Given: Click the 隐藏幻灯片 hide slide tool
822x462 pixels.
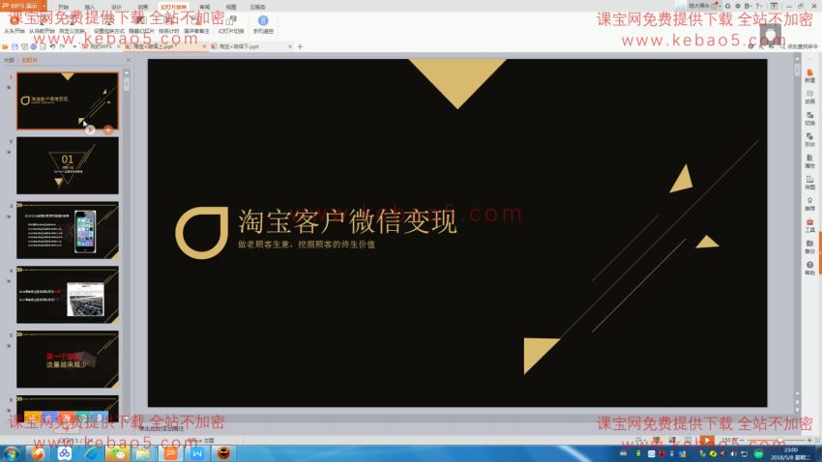Looking at the screenshot, I should click(x=141, y=24).
